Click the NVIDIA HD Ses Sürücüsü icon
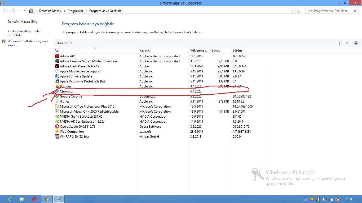362x203 pixels. (57, 122)
